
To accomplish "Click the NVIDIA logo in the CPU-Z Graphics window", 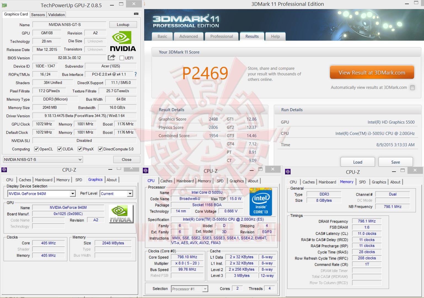I will (x=121, y=214).
